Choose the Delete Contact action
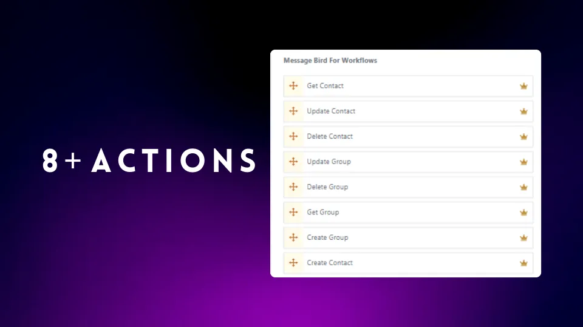The height and width of the screenshot is (327, 583). [408, 136]
